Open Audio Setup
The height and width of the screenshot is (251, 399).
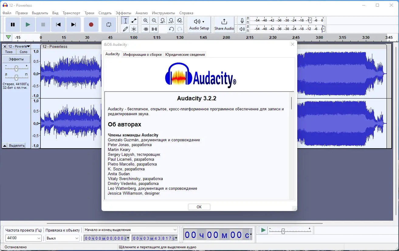(199, 25)
